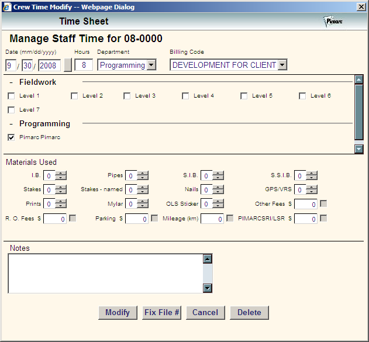Image resolution: width=369 pixels, height=342 pixels.
Task: Check the Level 7 fieldwork checkbox
Action: pos(11,110)
